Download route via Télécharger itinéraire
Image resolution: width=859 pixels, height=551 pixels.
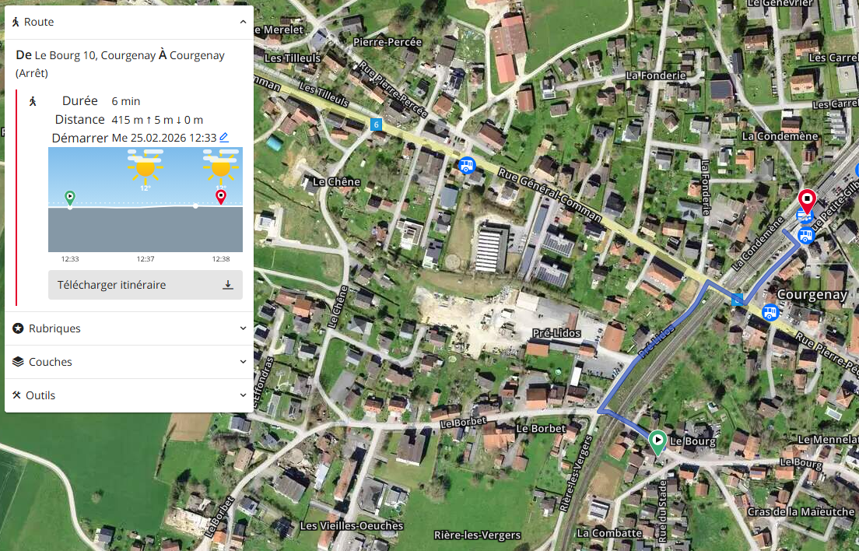click(146, 285)
